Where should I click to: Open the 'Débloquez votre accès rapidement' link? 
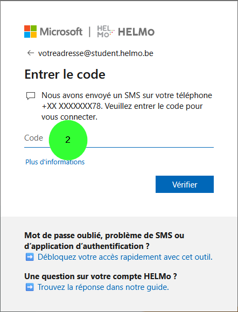(x=125, y=257)
